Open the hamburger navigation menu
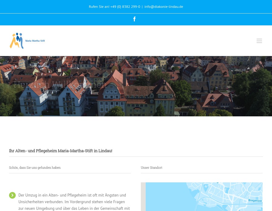This screenshot has width=272, height=211. tap(259, 41)
